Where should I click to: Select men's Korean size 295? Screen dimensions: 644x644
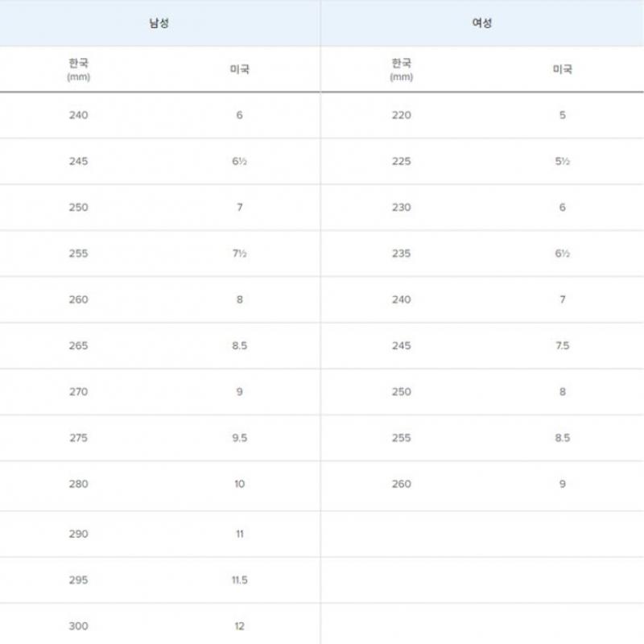[x=79, y=580]
